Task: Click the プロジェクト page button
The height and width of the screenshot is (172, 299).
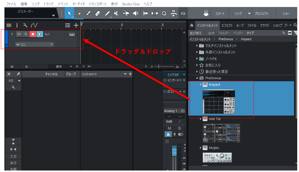Action: click(x=261, y=14)
